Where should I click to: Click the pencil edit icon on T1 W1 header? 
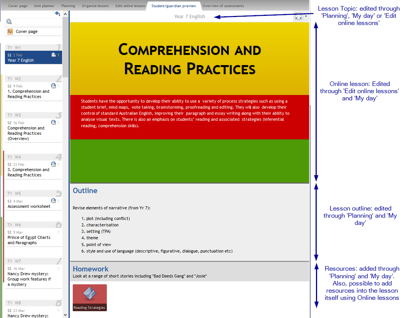(x=58, y=47)
